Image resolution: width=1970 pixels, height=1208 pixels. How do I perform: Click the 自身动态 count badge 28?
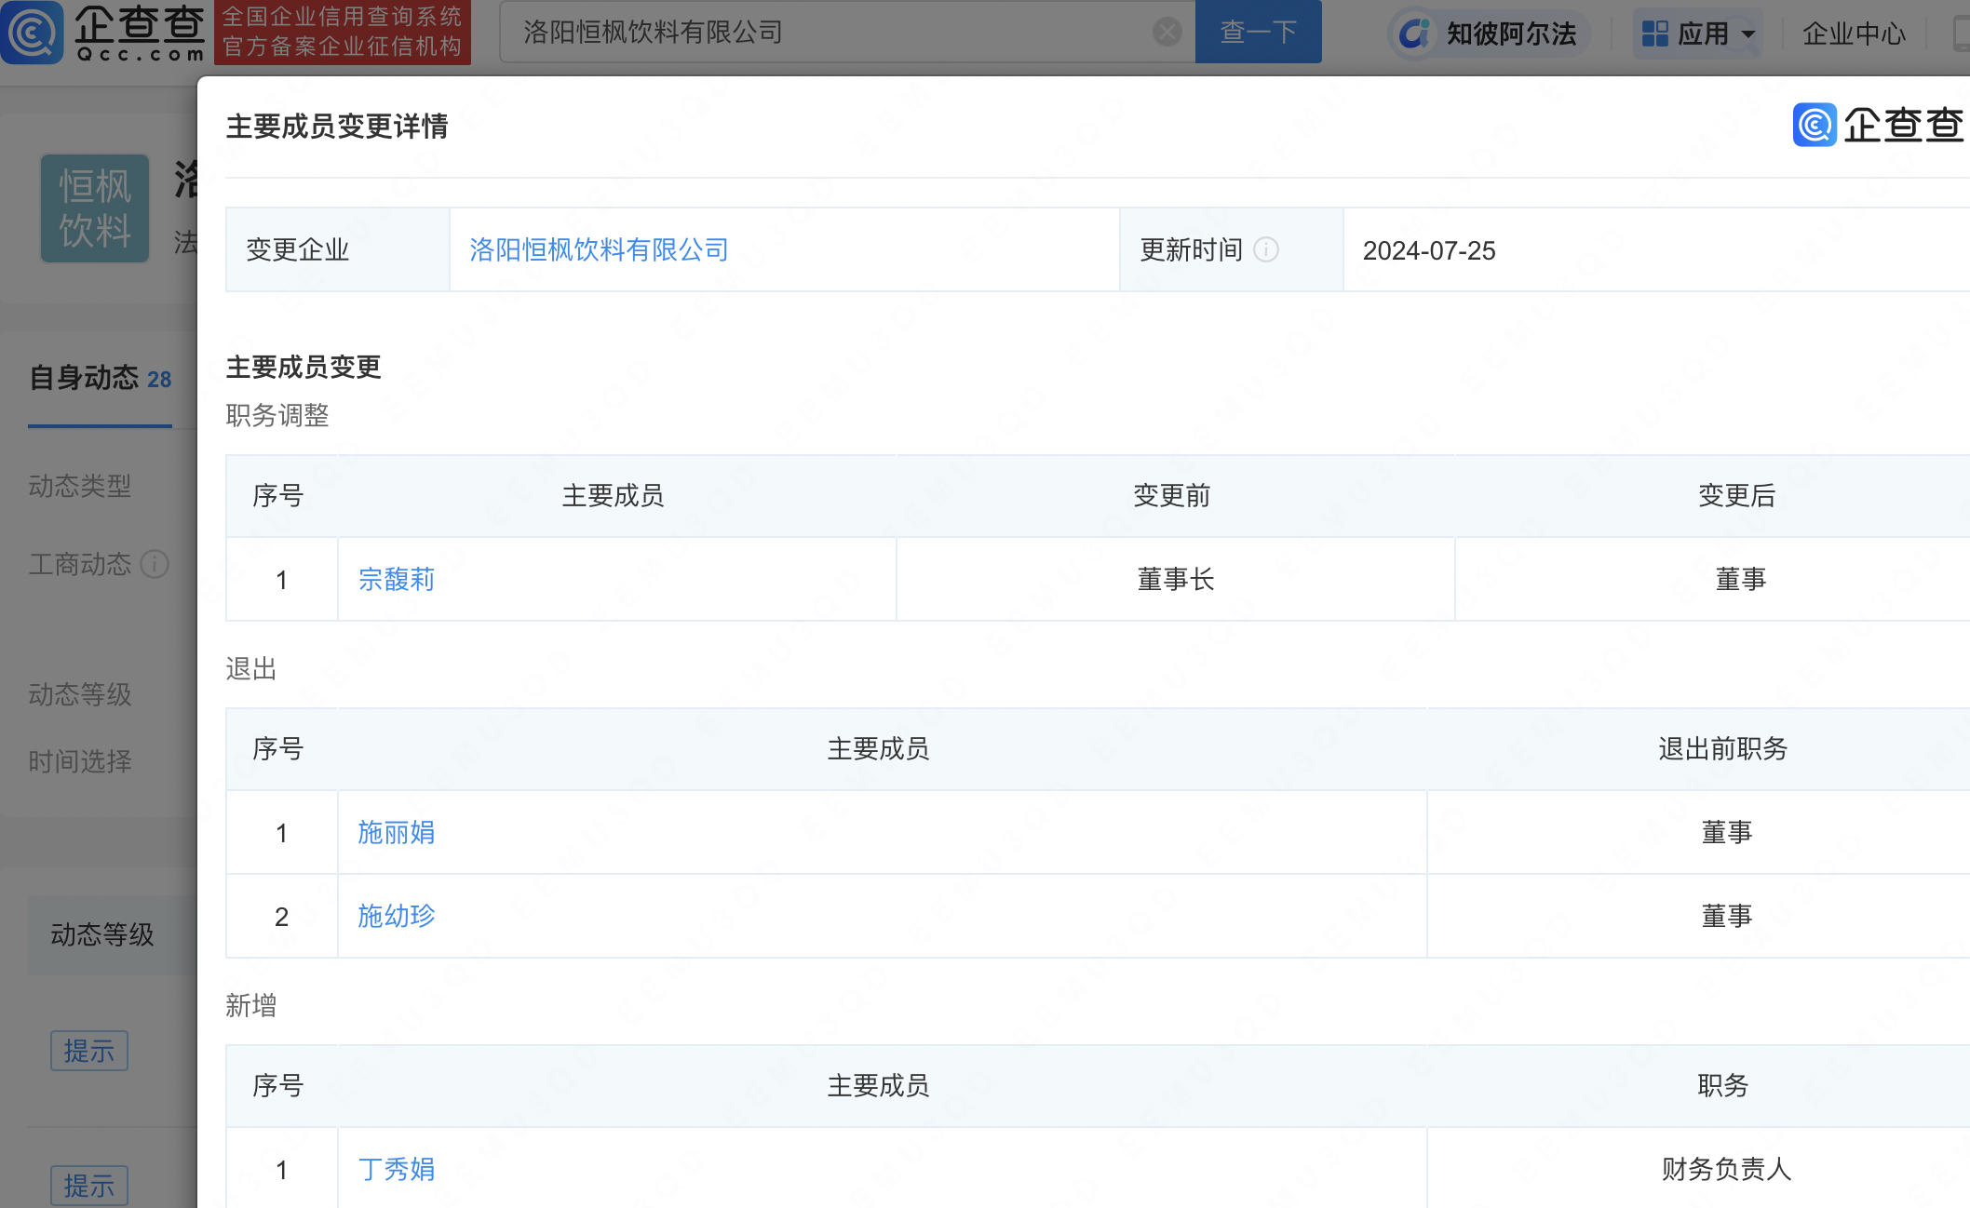(x=159, y=380)
